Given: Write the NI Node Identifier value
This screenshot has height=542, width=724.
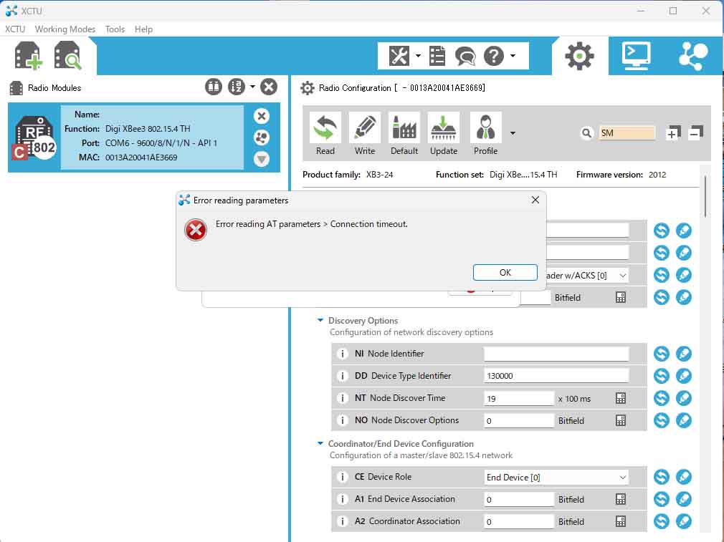Looking at the screenshot, I should pos(683,354).
